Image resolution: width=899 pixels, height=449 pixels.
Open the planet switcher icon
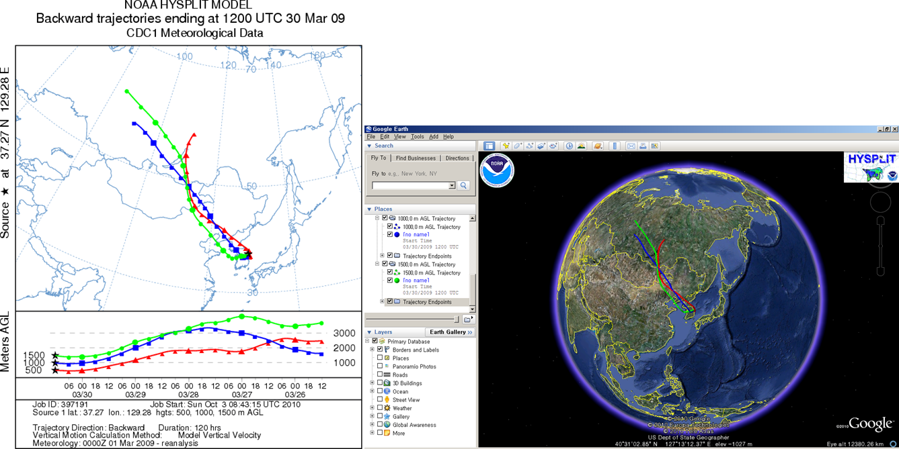point(598,146)
